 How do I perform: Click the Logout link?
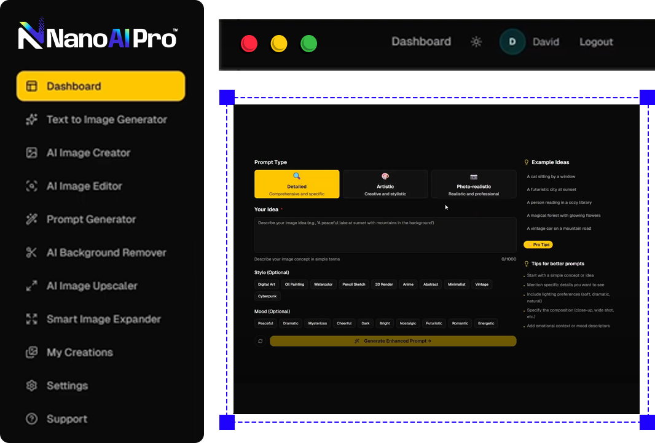(x=596, y=42)
